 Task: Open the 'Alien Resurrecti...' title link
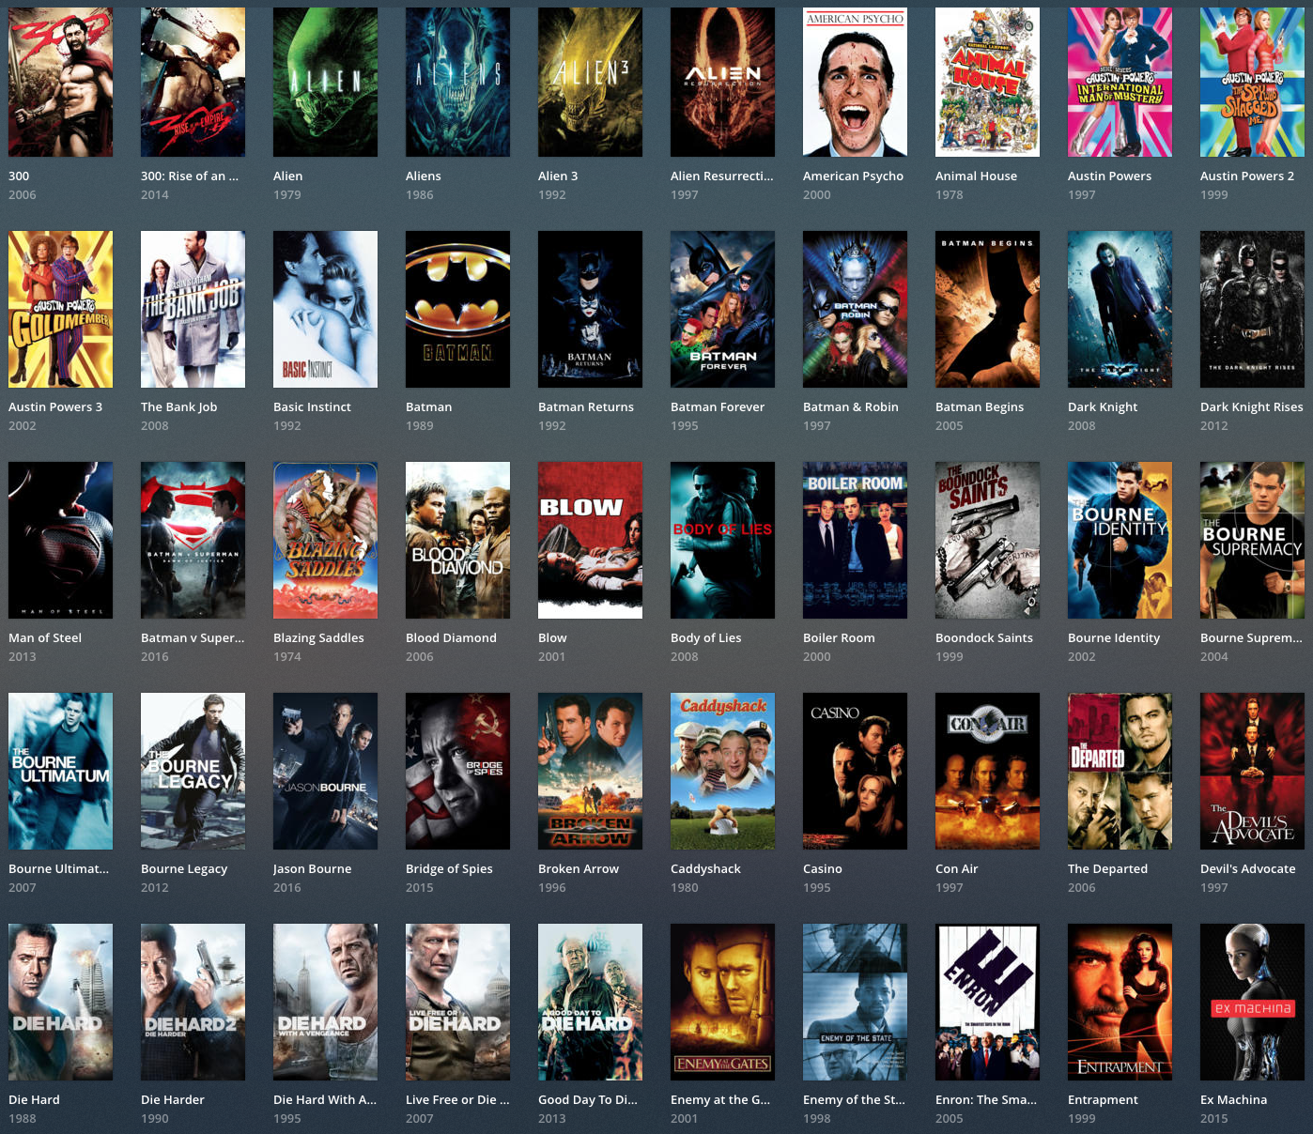coord(722,176)
